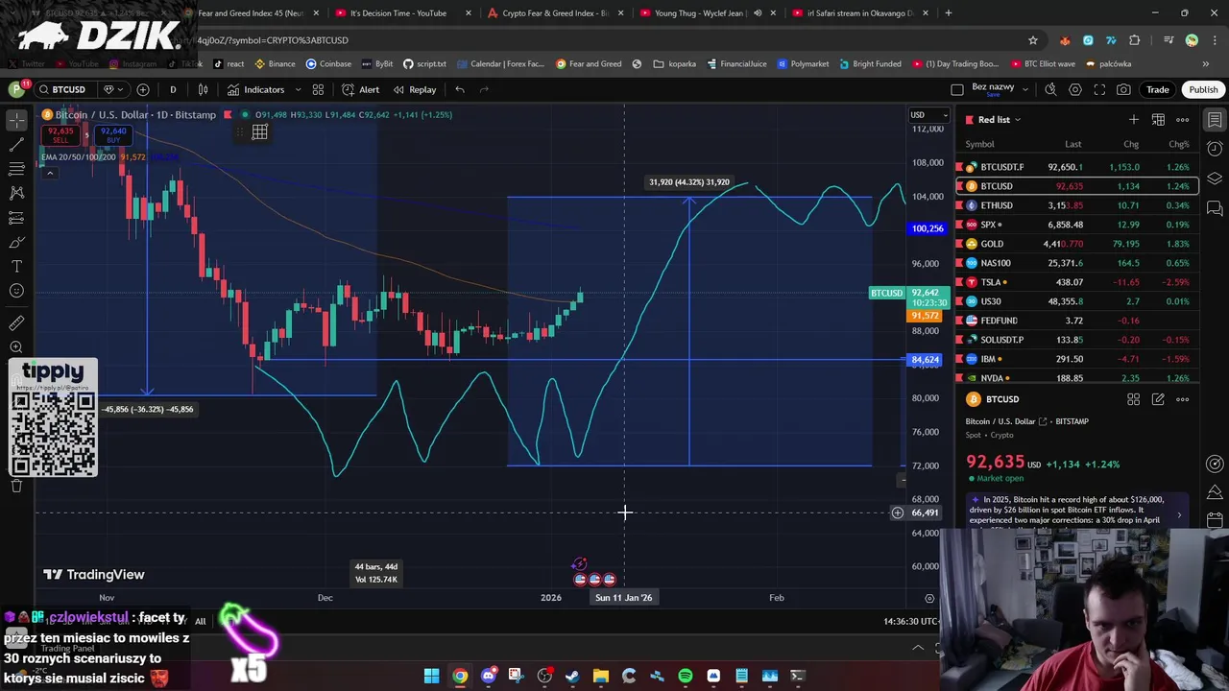Switch to Crypto Fear & Greed Index tab

point(555,13)
